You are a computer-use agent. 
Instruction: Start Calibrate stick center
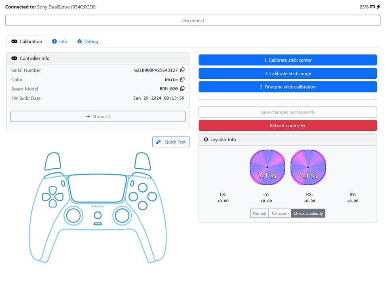click(x=287, y=60)
